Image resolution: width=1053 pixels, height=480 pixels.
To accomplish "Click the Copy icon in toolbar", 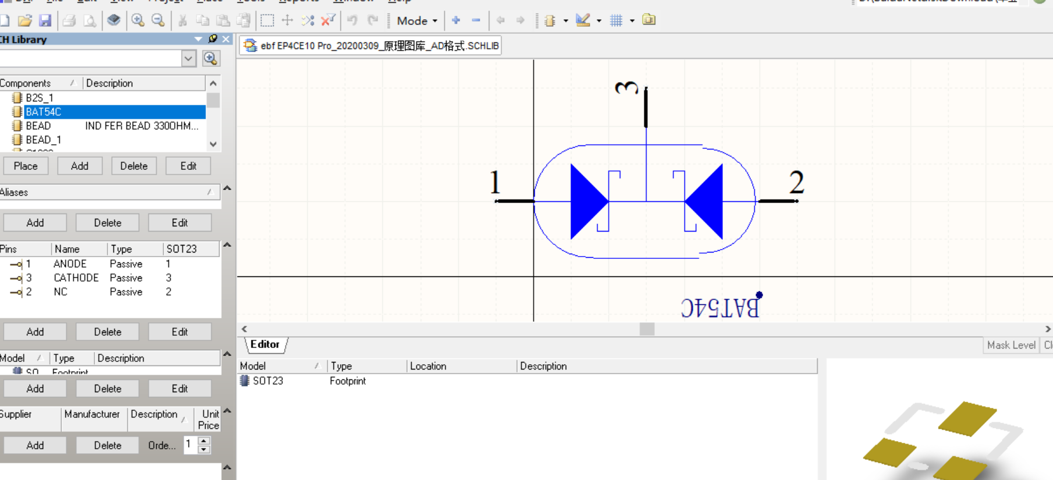I will tap(203, 20).
